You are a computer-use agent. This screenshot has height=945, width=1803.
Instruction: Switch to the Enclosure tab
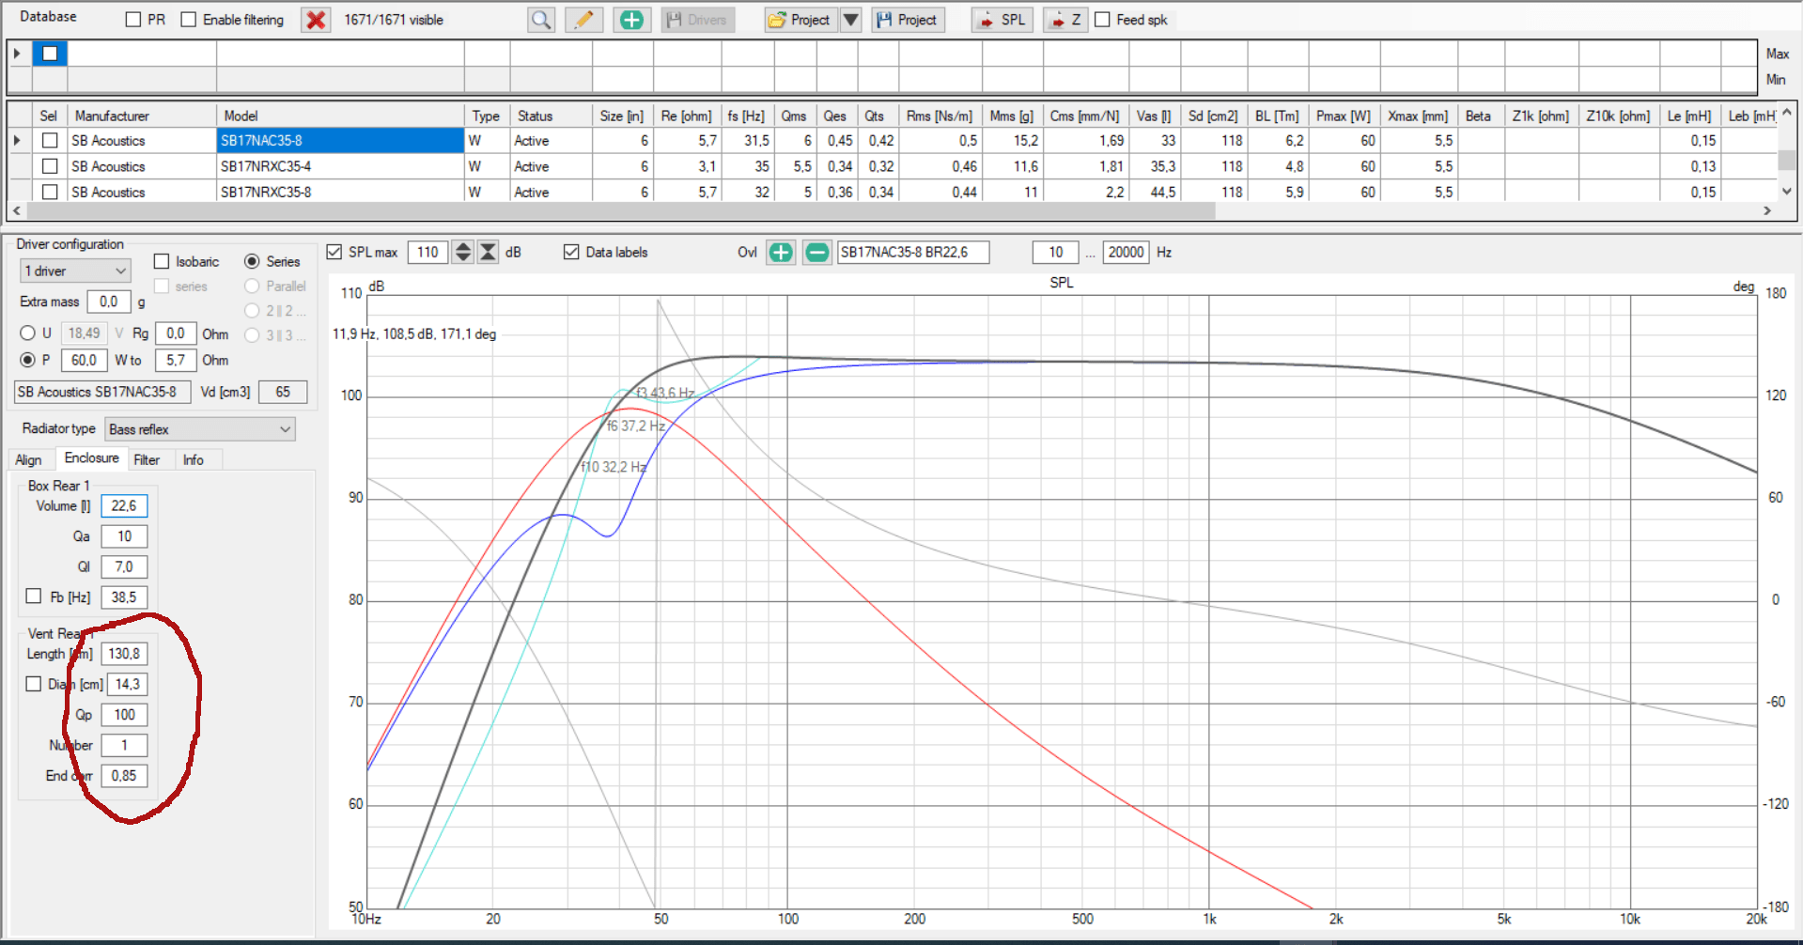click(91, 458)
